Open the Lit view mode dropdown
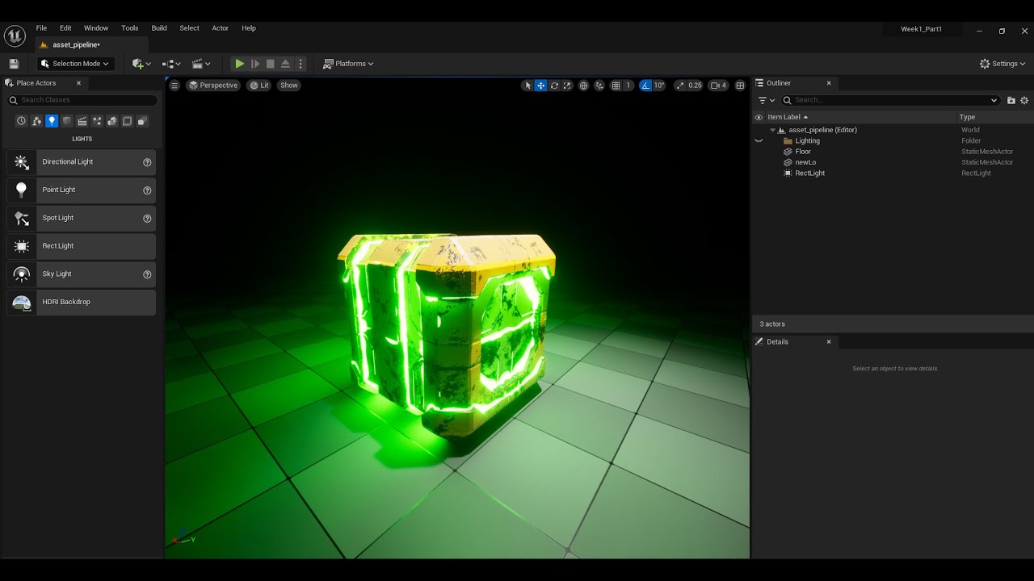1034x581 pixels. click(259, 86)
